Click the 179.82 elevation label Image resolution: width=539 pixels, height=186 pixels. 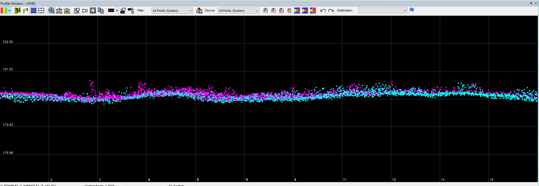pyautogui.click(x=8, y=125)
